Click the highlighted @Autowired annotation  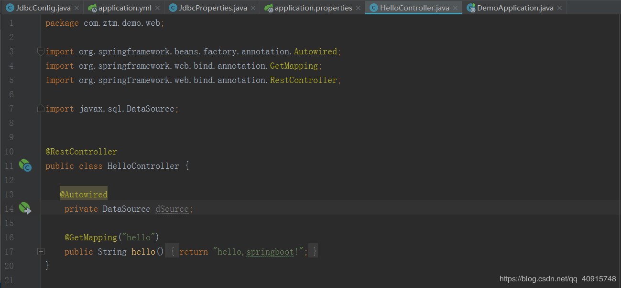coord(84,195)
